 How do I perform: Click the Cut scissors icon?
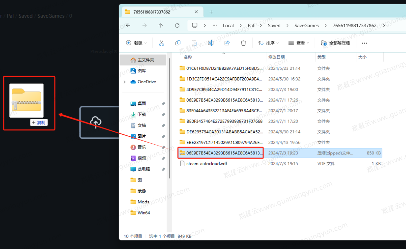[161, 43]
